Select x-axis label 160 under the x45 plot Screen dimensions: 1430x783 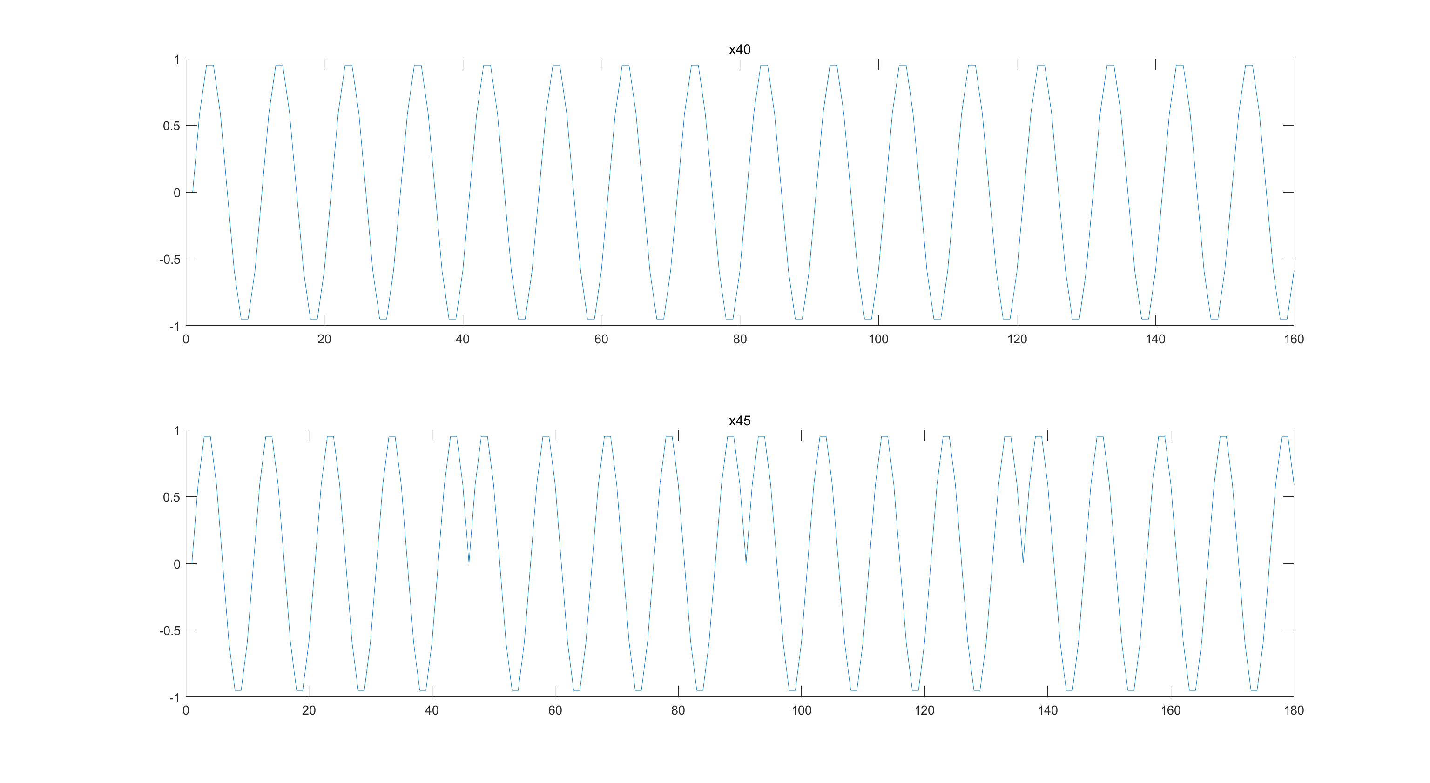[1171, 710]
